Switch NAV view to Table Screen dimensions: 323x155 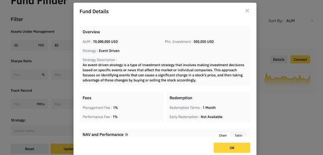[239, 136]
